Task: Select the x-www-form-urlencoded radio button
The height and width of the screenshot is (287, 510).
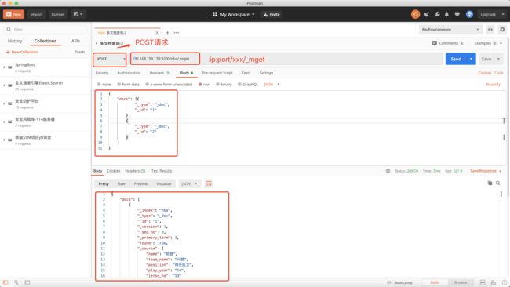Action: [147, 85]
